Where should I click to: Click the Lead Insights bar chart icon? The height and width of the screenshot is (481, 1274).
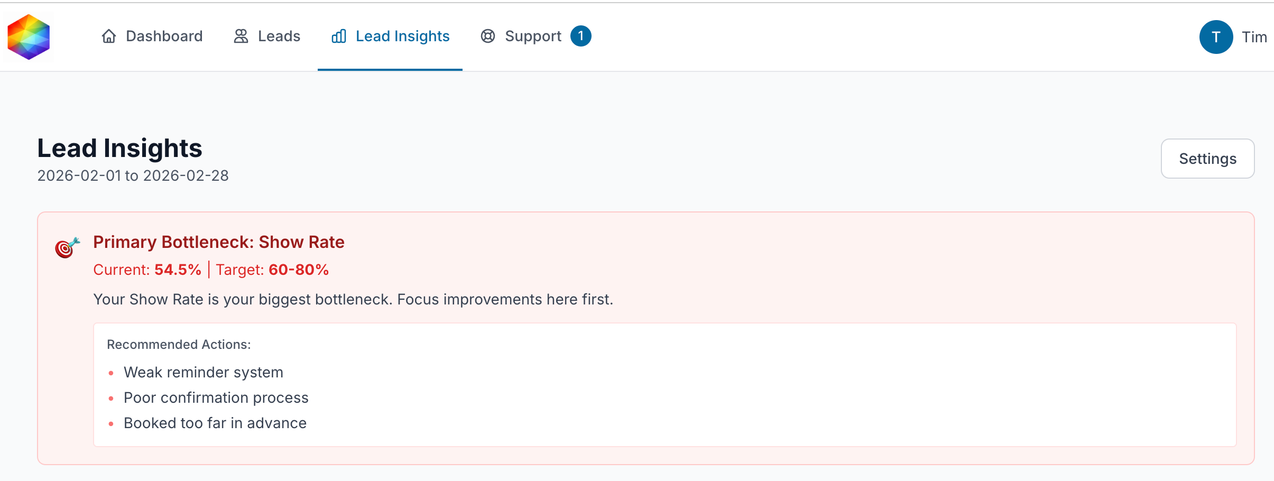[339, 36]
